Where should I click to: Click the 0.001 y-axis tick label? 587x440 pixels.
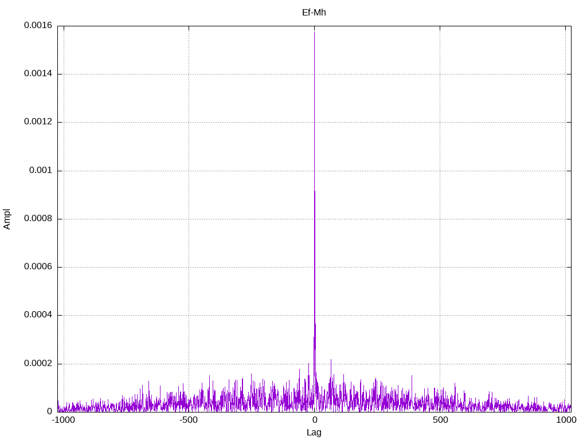(x=41, y=170)
